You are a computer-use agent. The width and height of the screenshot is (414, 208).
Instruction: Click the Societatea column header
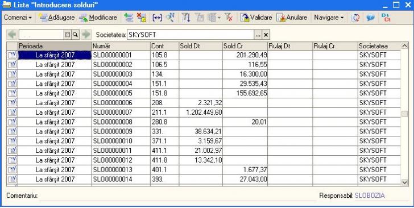(379, 46)
